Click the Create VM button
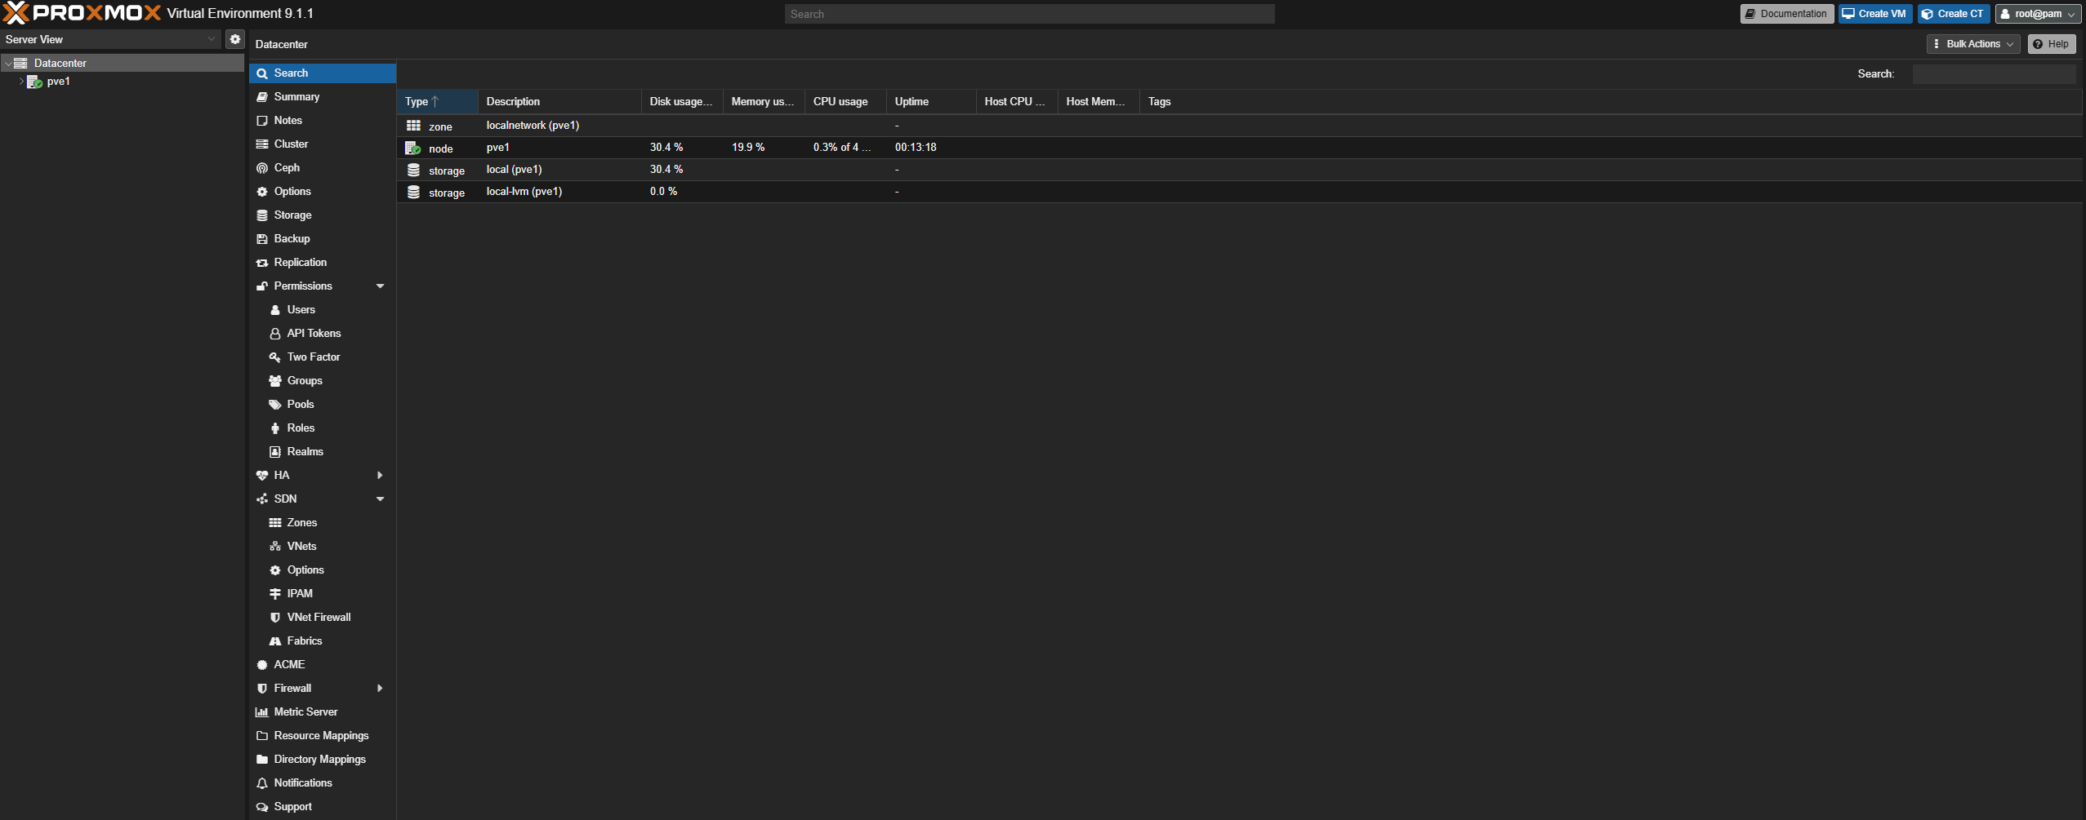The width and height of the screenshot is (2086, 820). [x=1874, y=14]
